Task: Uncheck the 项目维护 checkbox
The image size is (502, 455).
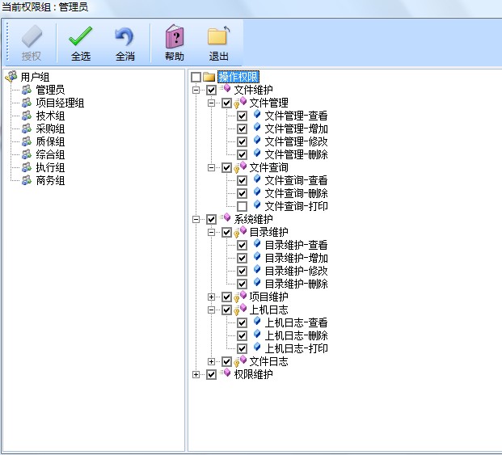Action: pyautogui.click(x=226, y=297)
